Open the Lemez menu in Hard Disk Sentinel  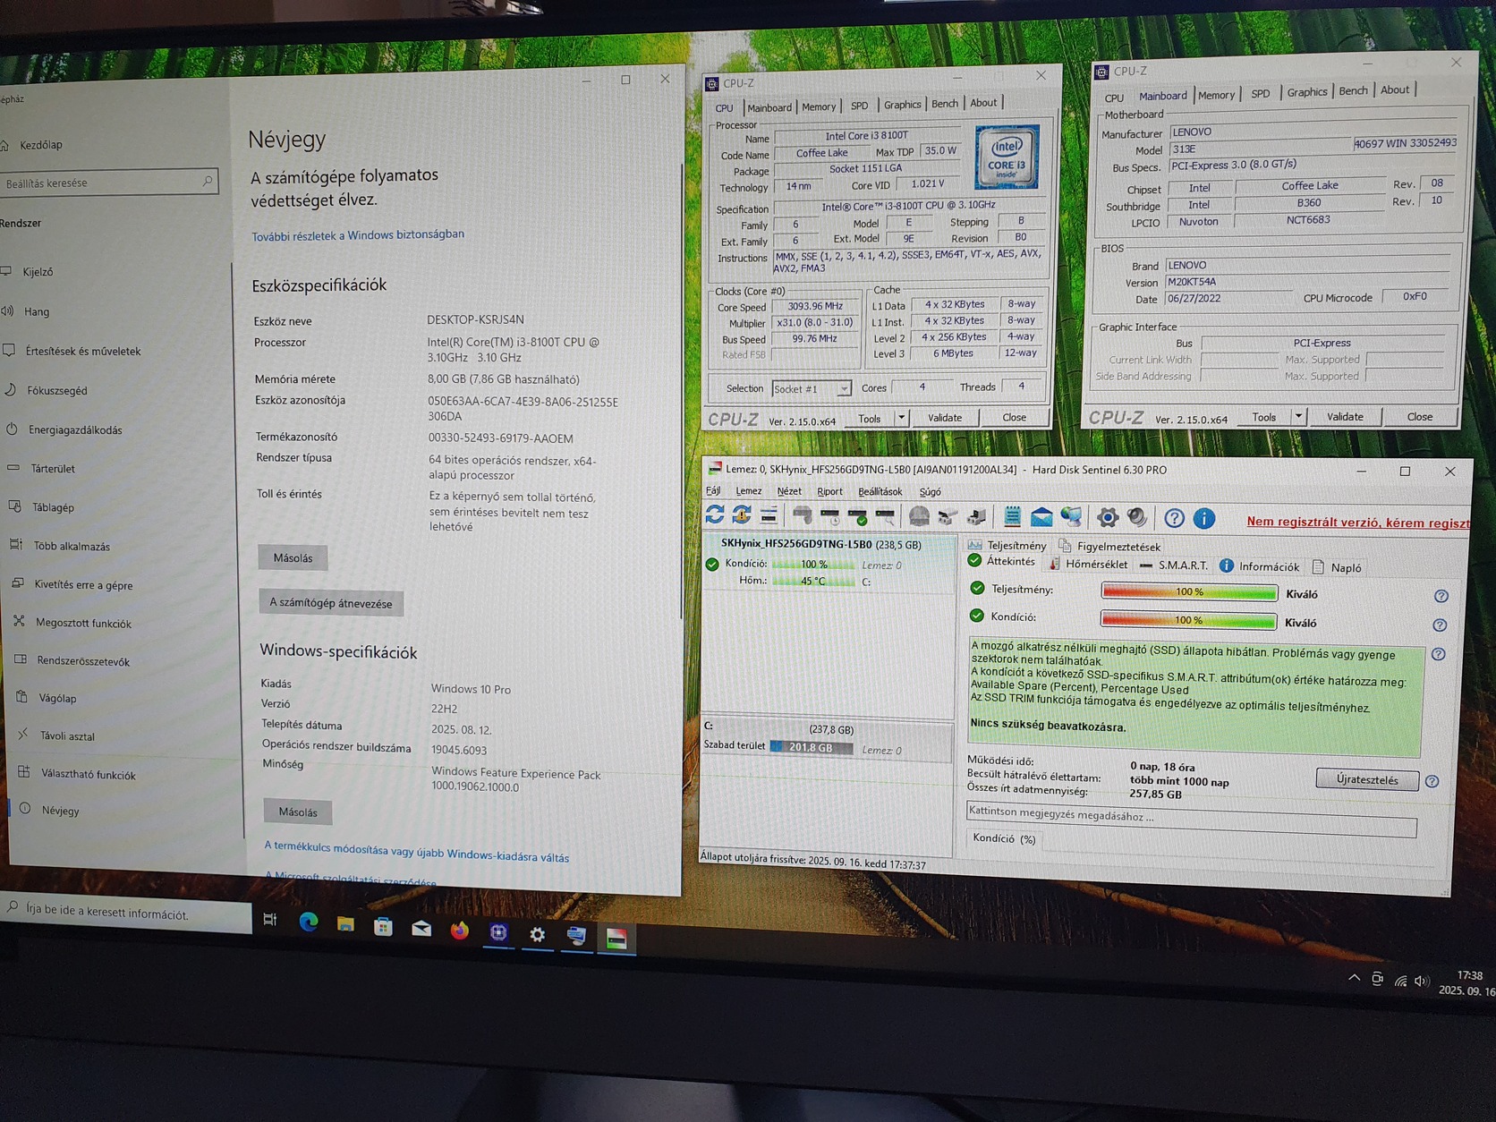click(x=749, y=491)
